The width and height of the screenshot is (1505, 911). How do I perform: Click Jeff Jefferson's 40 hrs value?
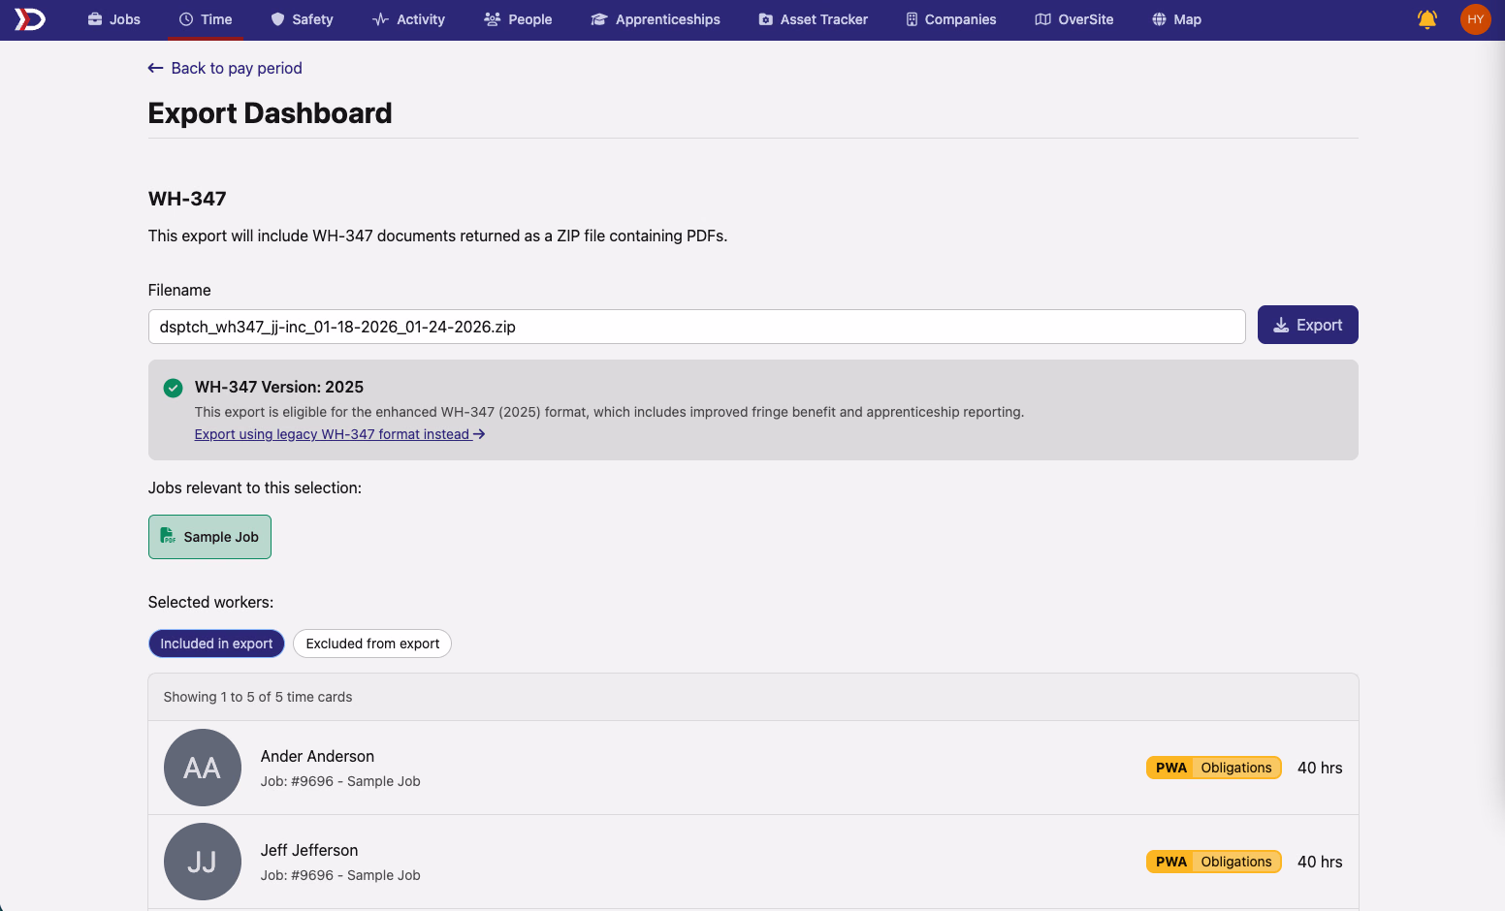(1320, 862)
